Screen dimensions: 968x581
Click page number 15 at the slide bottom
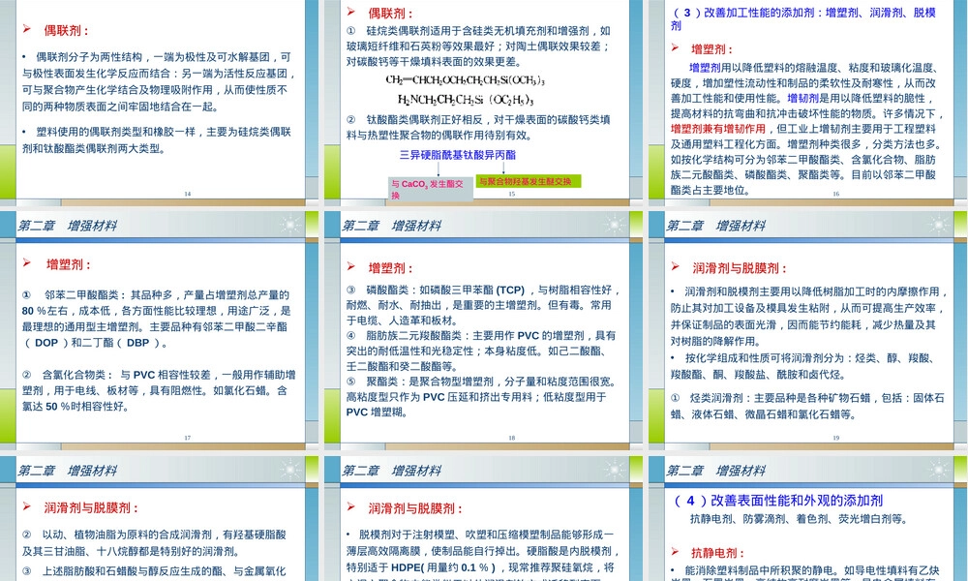pos(512,194)
